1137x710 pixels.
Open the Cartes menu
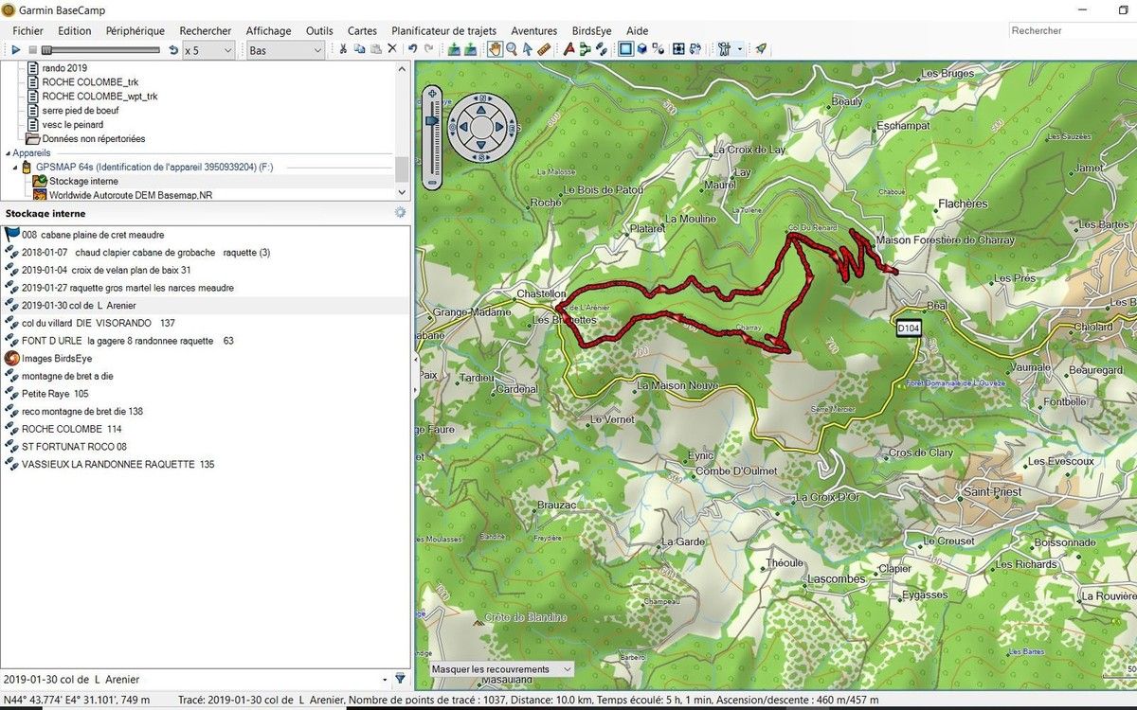[x=362, y=30]
